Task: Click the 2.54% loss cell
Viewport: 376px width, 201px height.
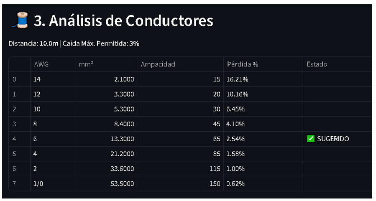Action: [235, 139]
